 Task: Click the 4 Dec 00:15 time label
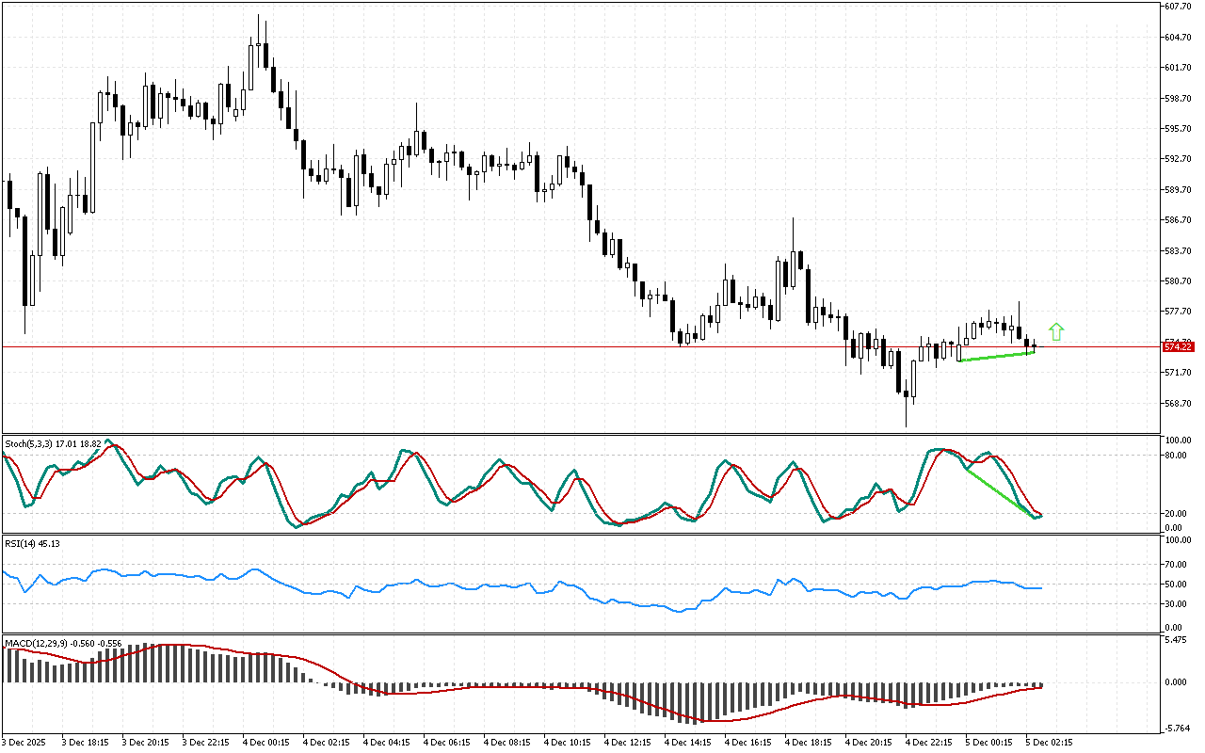(266, 742)
